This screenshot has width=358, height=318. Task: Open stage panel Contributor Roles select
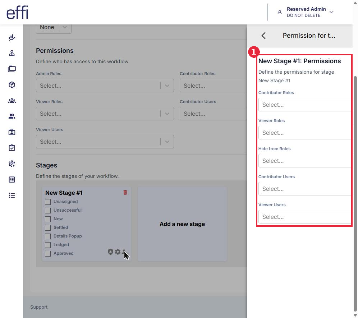point(305,105)
